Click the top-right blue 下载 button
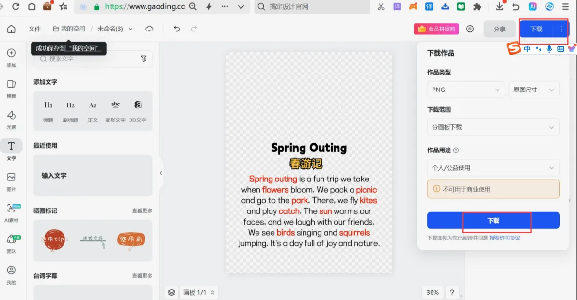The height and width of the screenshot is (300, 577). click(536, 29)
